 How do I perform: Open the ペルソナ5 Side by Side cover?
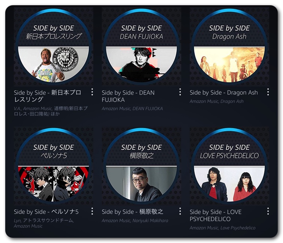(x=54, y=166)
